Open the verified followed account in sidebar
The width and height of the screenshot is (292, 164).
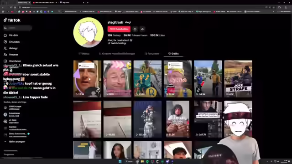(16, 135)
